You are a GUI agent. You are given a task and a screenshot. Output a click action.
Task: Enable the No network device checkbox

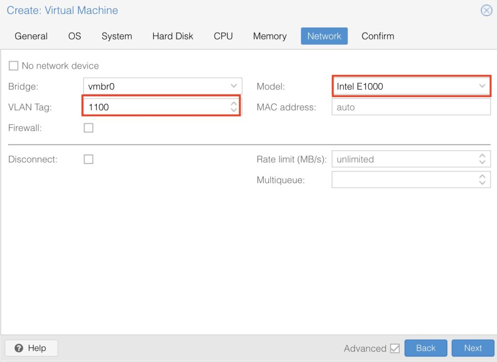(13, 66)
